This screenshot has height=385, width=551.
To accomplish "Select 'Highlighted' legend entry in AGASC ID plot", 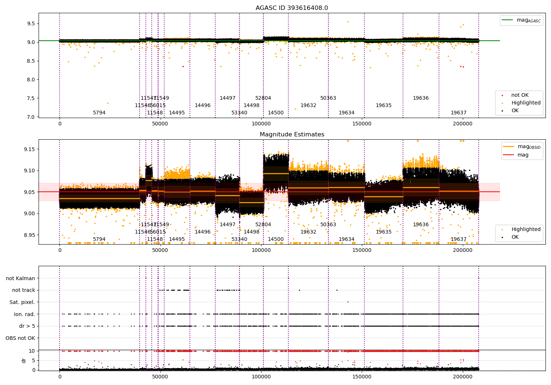I will tap(526, 103).
